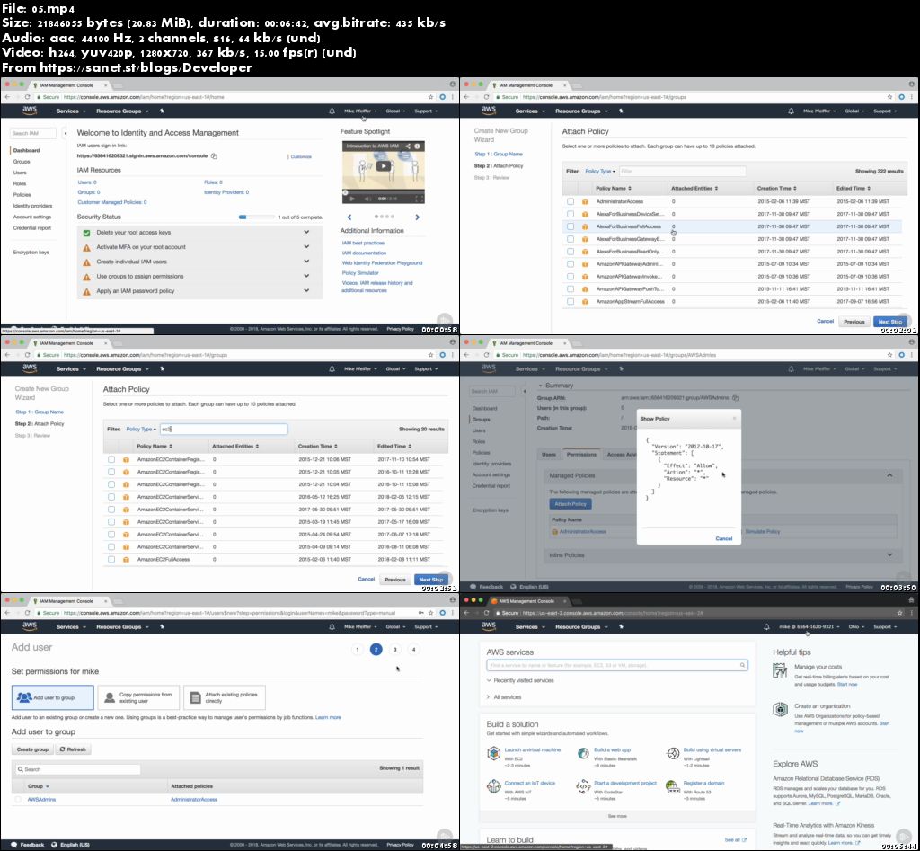The image size is (920, 851).
Task: Focus the AWS services search field
Action: (x=617, y=665)
